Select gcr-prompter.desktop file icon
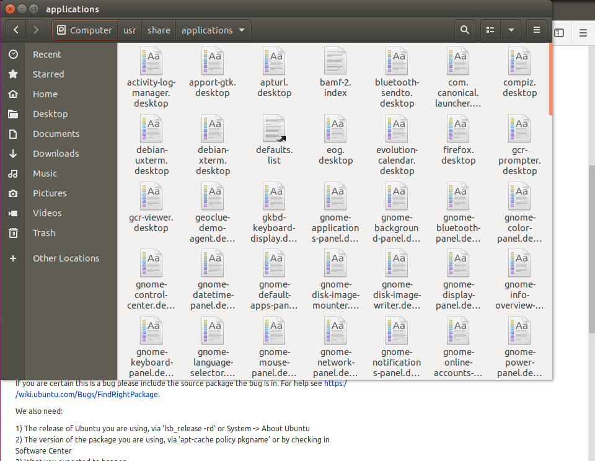This screenshot has width=595, height=461. click(x=519, y=128)
